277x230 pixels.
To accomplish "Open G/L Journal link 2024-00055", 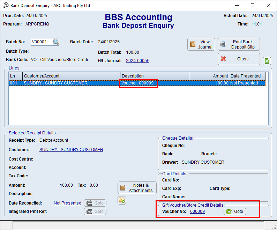I will point(137,61).
